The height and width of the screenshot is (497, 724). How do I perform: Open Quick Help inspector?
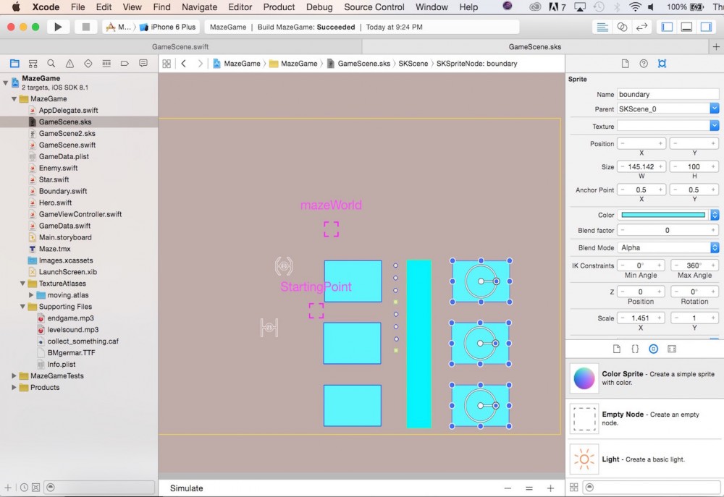644,63
